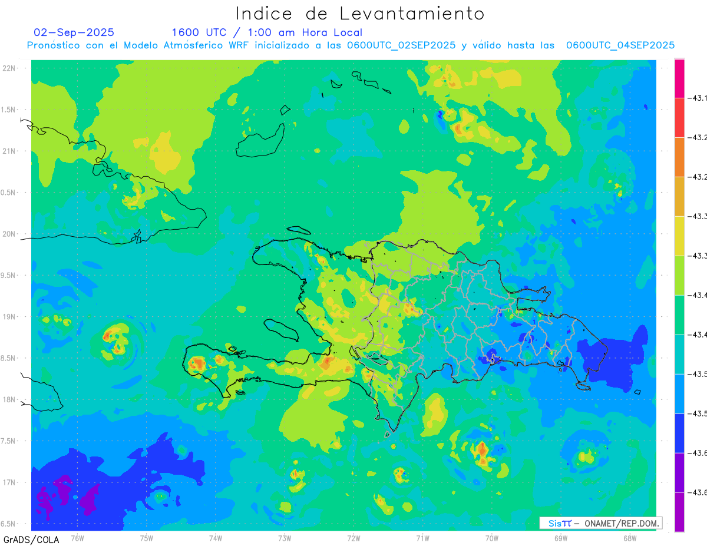
Task: Click the green swatch in the color bar
Action: [x=679, y=315]
